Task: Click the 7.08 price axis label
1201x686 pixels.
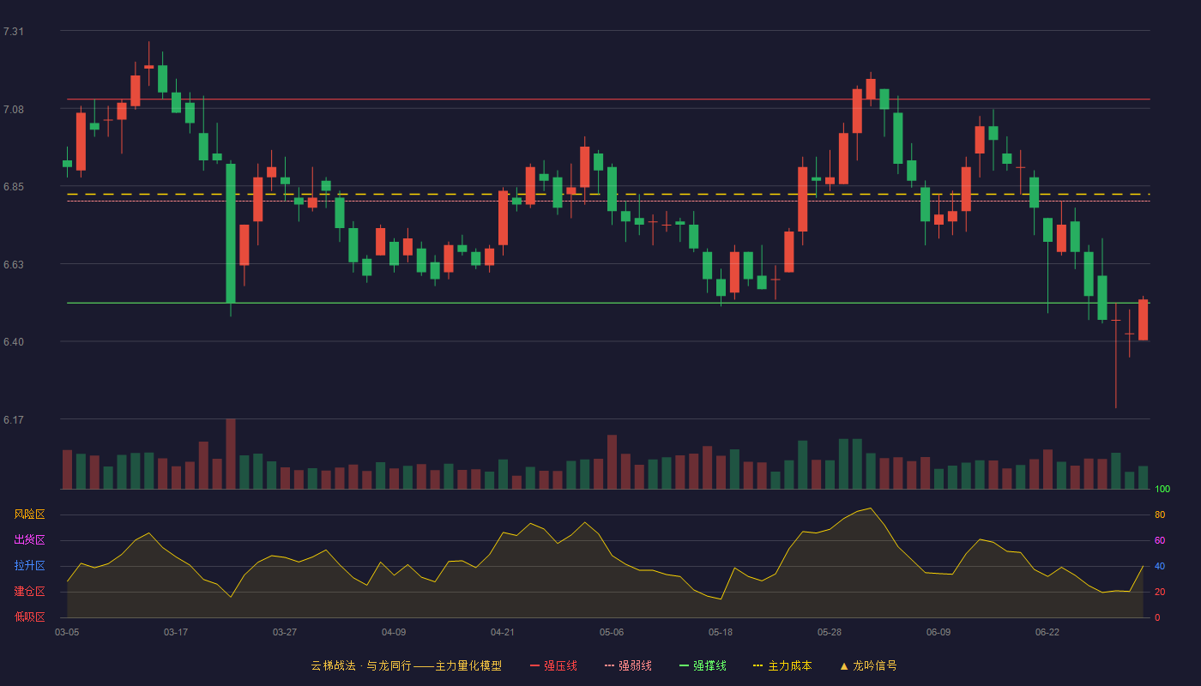Action: pos(14,110)
